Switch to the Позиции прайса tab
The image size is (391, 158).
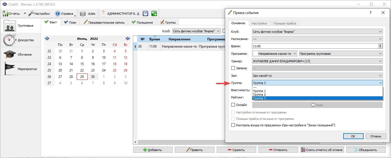point(285,23)
